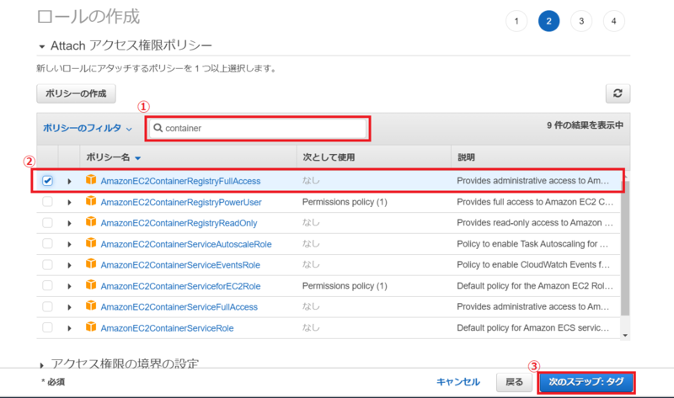The image size is (674, 398).
Task: Expand the AmazonEC2ContainerRegistryFullAccess row details
Action: tap(69, 181)
